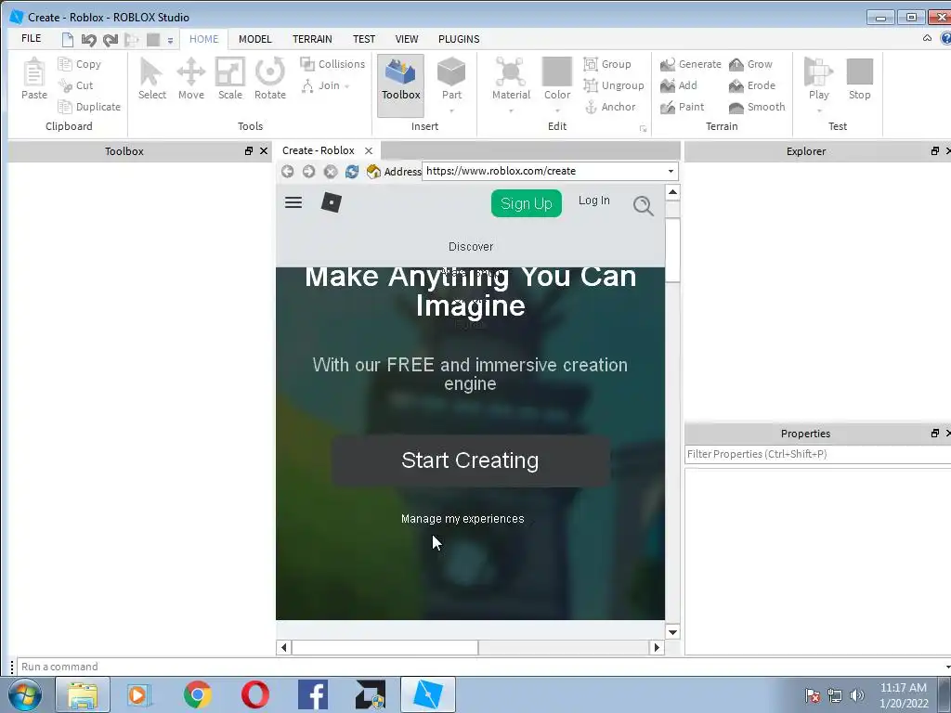Image resolution: width=951 pixels, height=713 pixels.
Task: Expand the Play dropdown arrow
Action: [819, 111]
